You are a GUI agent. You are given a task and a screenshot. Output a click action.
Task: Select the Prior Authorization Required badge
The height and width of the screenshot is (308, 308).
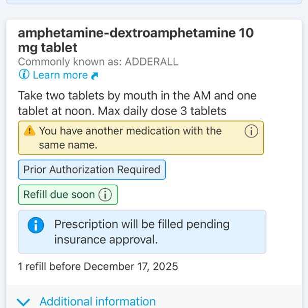pyautogui.click(x=91, y=169)
